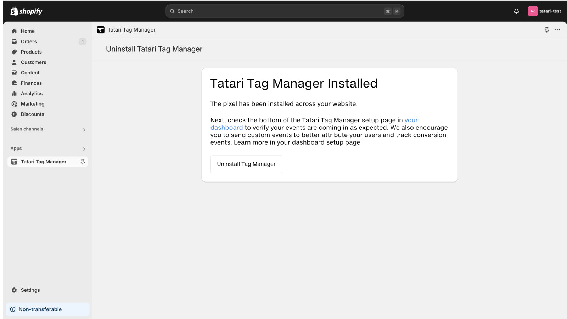Image resolution: width=567 pixels, height=319 pixels.
Task: Click the Analytics bar chart icon
Action: click(14, 94)
